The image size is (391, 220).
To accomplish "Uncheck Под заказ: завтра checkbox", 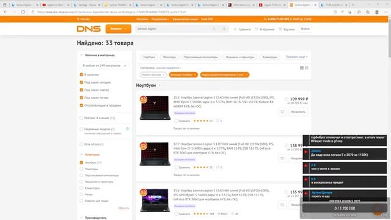I will coord(81,90).
